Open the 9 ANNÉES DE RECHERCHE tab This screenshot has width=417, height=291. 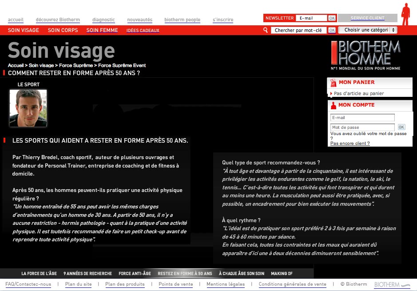(x=87, y=273)
